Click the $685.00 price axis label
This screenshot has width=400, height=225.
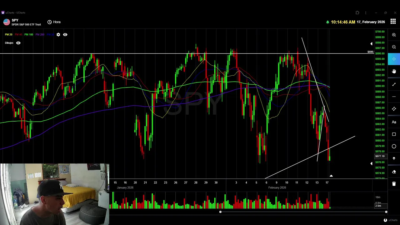[380, 113]
